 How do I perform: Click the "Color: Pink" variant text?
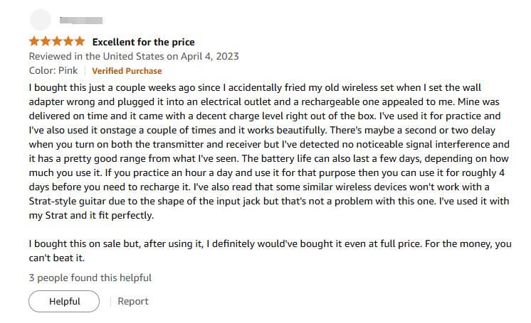pos(53,71)
